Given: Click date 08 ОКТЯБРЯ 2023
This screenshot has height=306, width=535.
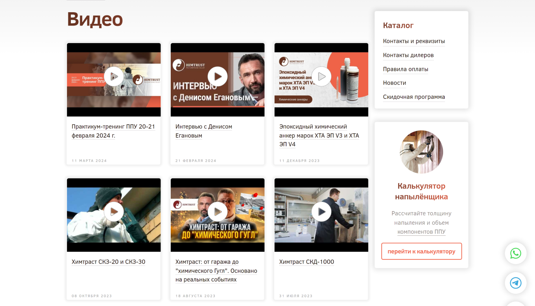Looking at the screenshot, I should point(92,296).
